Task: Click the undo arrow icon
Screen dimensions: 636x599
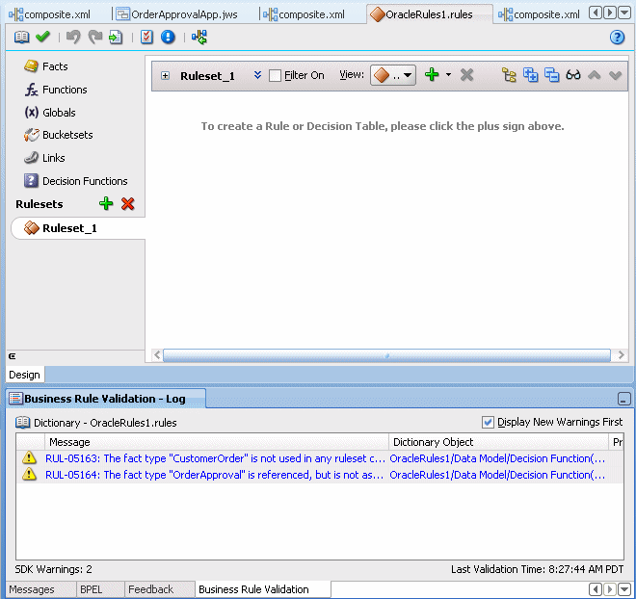Action: pyautogui.click(x=73, y=38)
